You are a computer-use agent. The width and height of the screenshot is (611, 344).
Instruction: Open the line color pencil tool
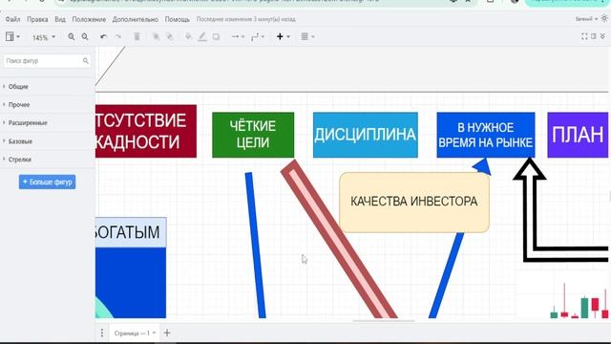tap(202, 36)
